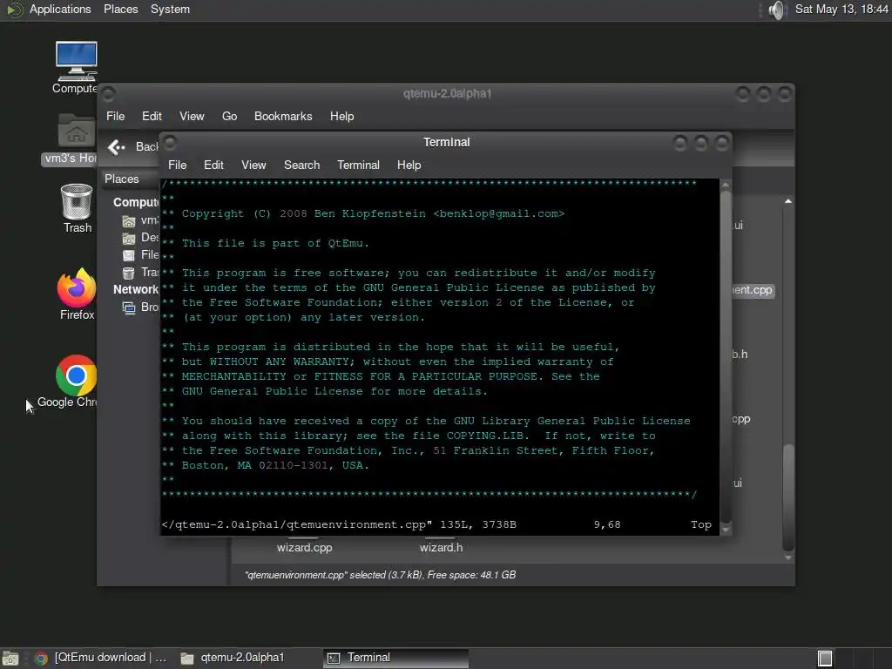
Task: Click the Terminal scrollbar up arrow
Action: coord(726,185)
